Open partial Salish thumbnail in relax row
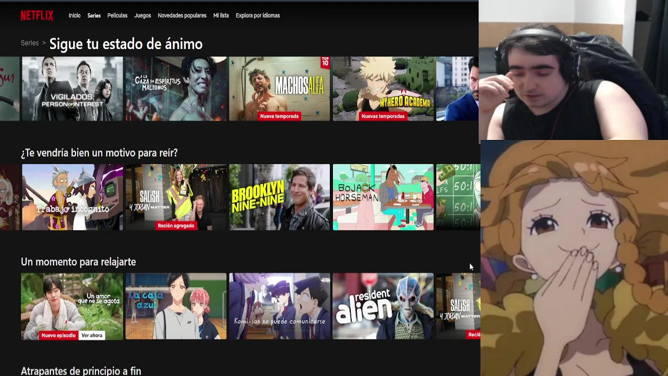 point(458,307)
